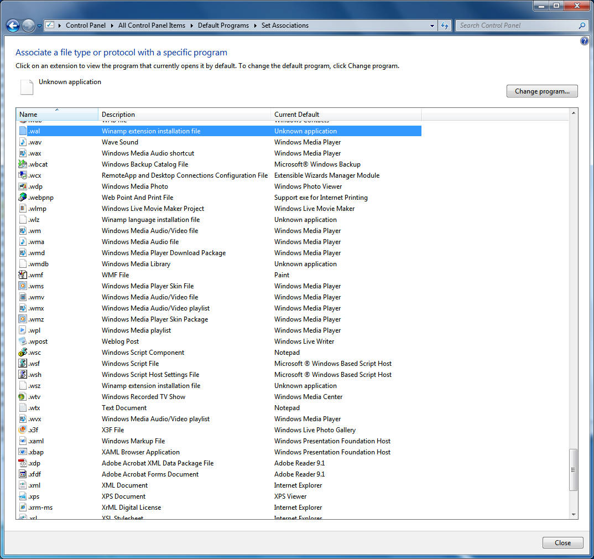Go to All Control Panel Items breadcrumb

pyautogui.click(x=152, y=25)
